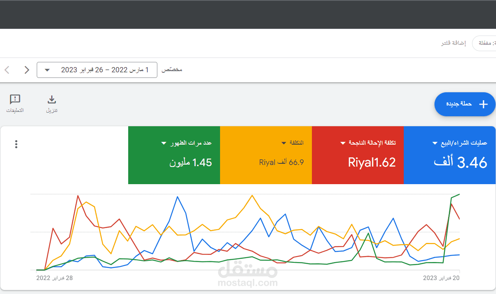Select the yellow 66.9 ألف cost card
This screenshot has width=496, height=294.
coord(266,155)
